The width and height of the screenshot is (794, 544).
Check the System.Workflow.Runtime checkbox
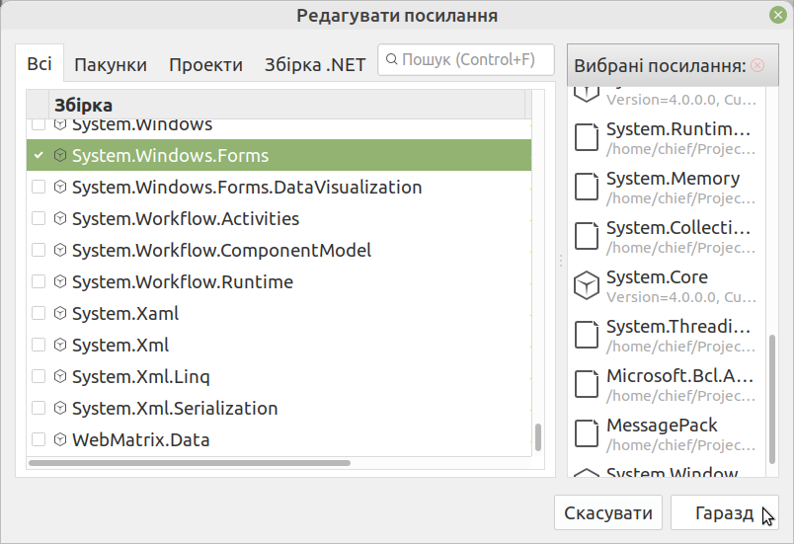tap(39, 281)
